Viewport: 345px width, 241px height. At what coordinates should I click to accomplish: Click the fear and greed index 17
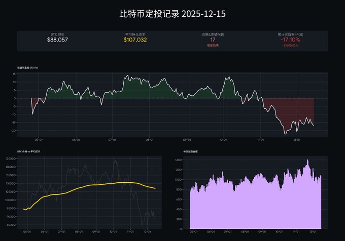pos(213,39)
